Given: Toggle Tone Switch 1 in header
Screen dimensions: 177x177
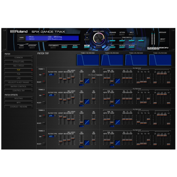Looking at the screenshot, I should (x=112, y=41).
